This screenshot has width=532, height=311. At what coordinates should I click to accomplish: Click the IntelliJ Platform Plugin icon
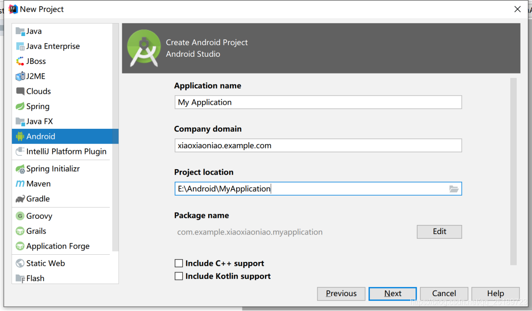coord(20,151)
